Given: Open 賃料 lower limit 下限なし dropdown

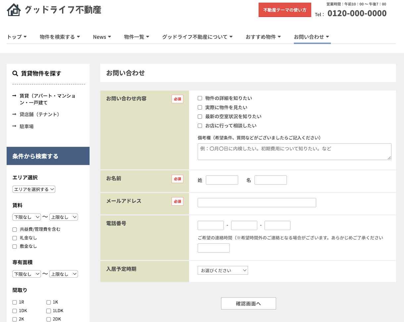Looking at the screenshot, I should click(x=26, y=217).
